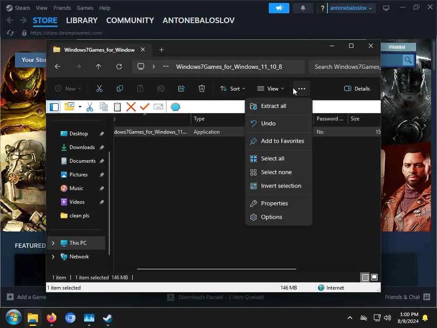The width and height of the screenshot is (437, 328).
Task: Add a new Explorer tab
Action: click(161, 50)
